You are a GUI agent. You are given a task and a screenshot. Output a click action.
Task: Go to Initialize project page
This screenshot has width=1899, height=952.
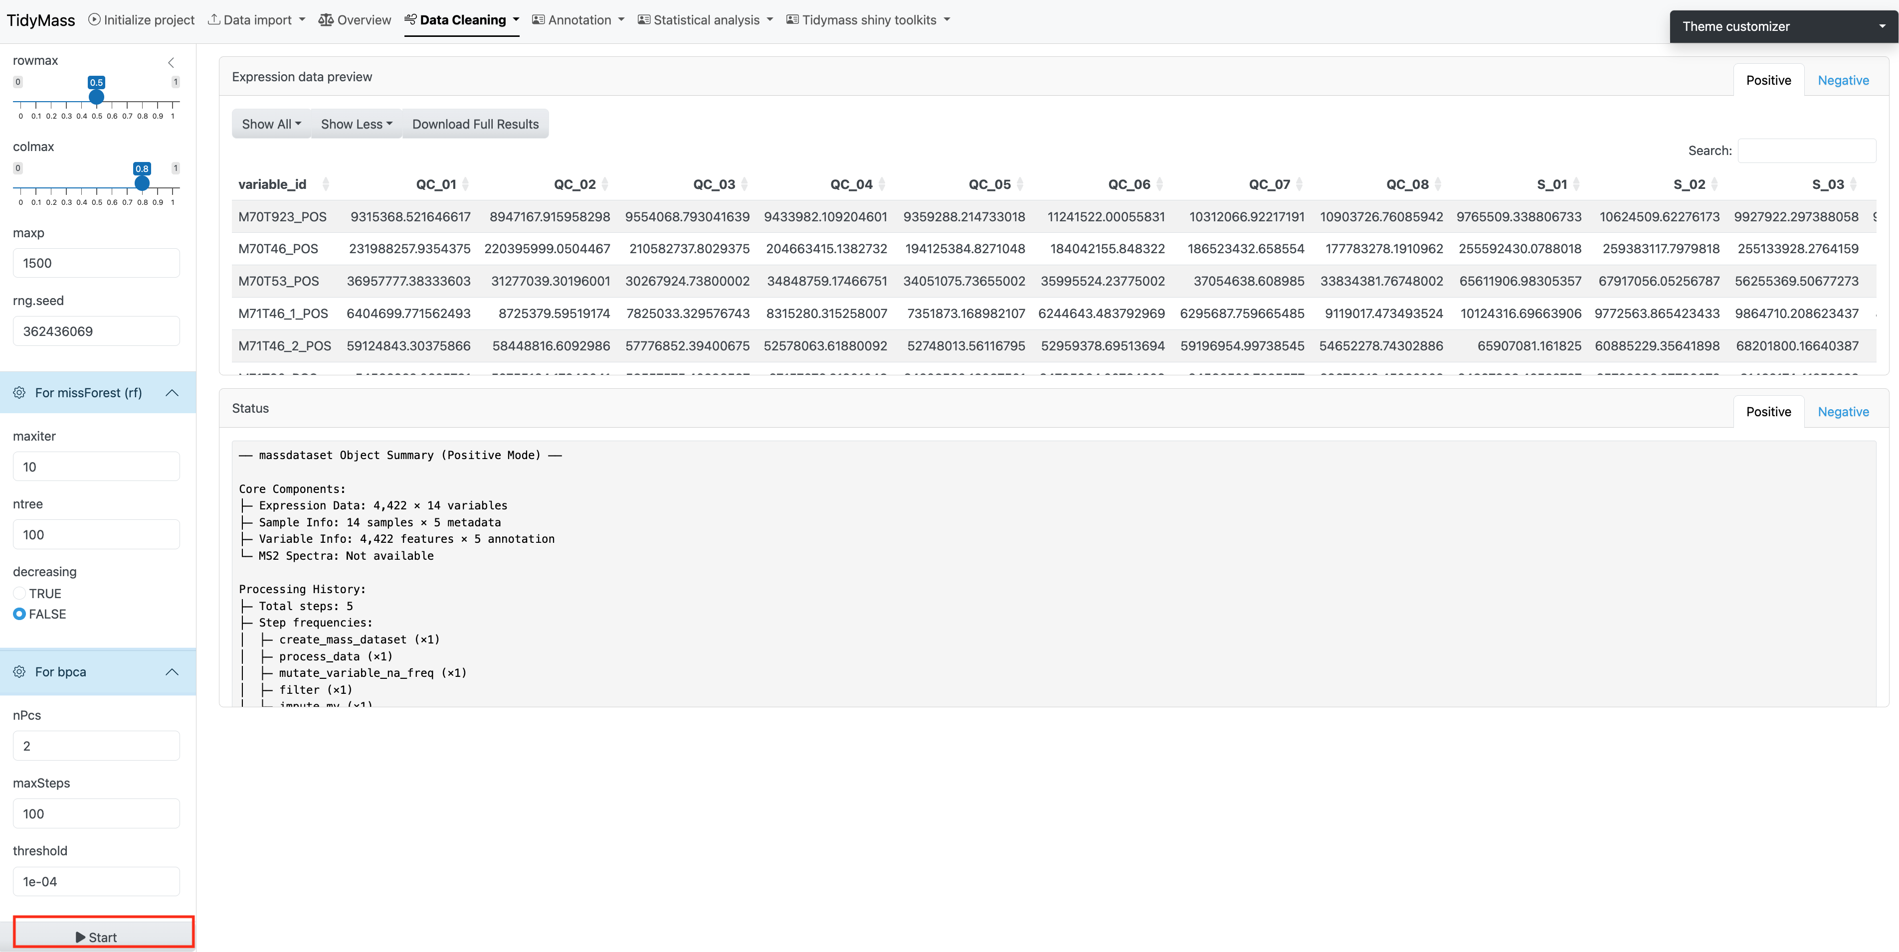[x=142, y=20]
